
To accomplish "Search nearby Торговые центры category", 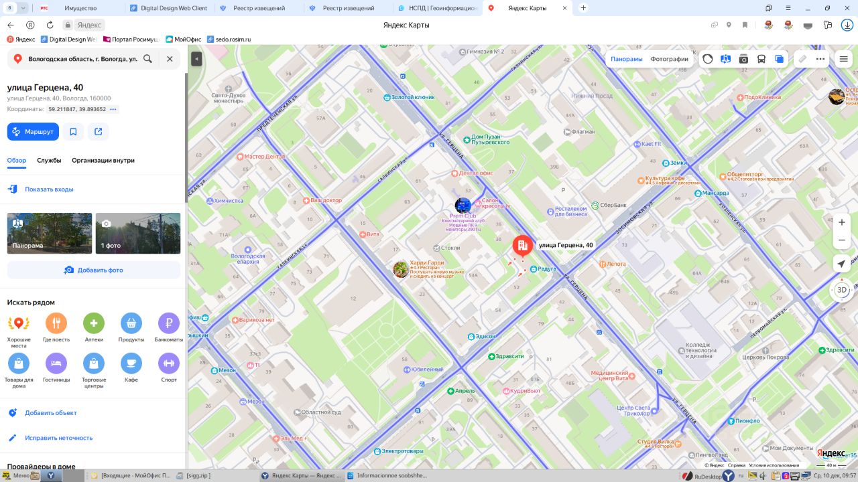I will 94,371.
